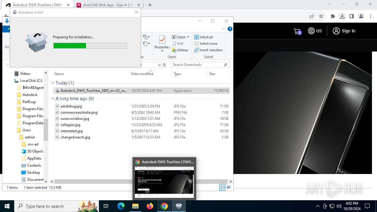The image size is (377, 212).
Task: Click Chrome window preview thumbnail
Action: (164, 182)
